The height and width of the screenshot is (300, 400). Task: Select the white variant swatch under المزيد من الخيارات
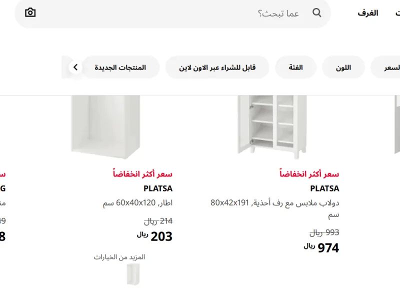point(133,274)
